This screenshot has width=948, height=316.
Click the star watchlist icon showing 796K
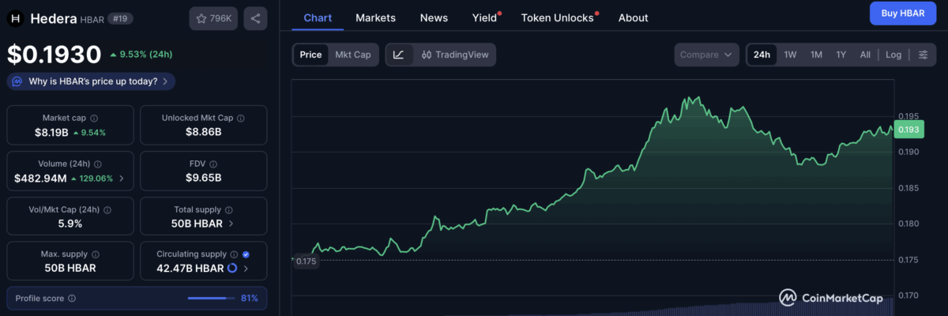[213, 18]
